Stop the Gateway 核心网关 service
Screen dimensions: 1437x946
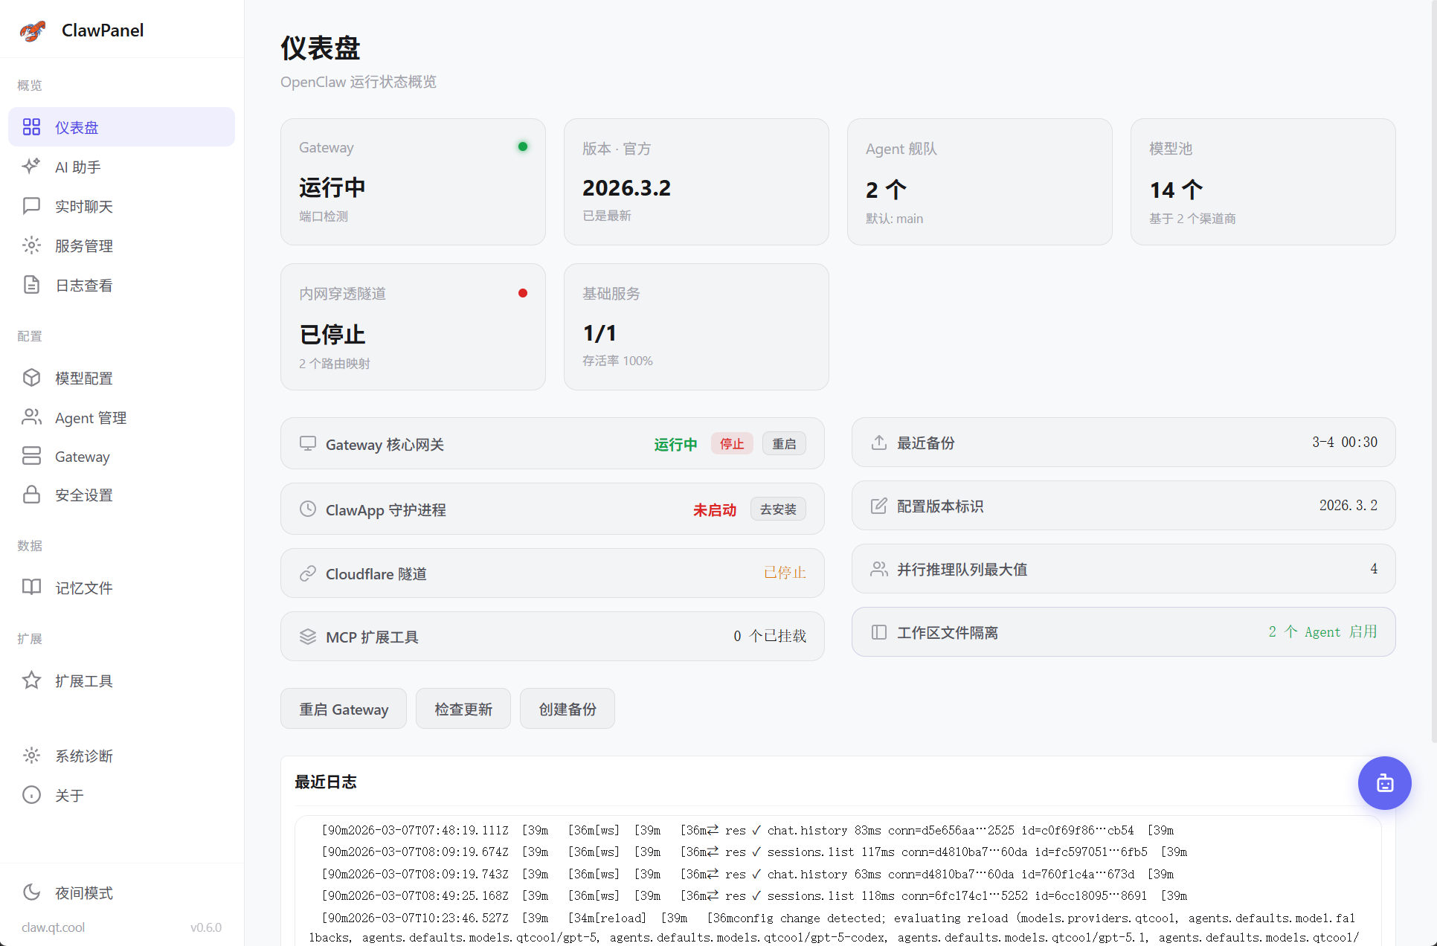(731, 444)
